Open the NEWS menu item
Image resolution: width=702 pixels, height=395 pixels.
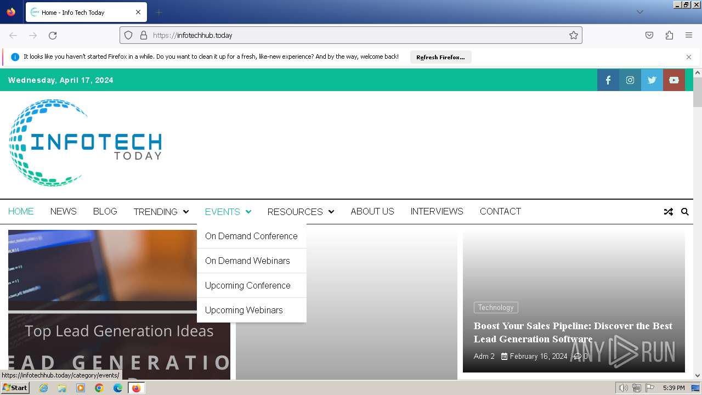[64, 211]
